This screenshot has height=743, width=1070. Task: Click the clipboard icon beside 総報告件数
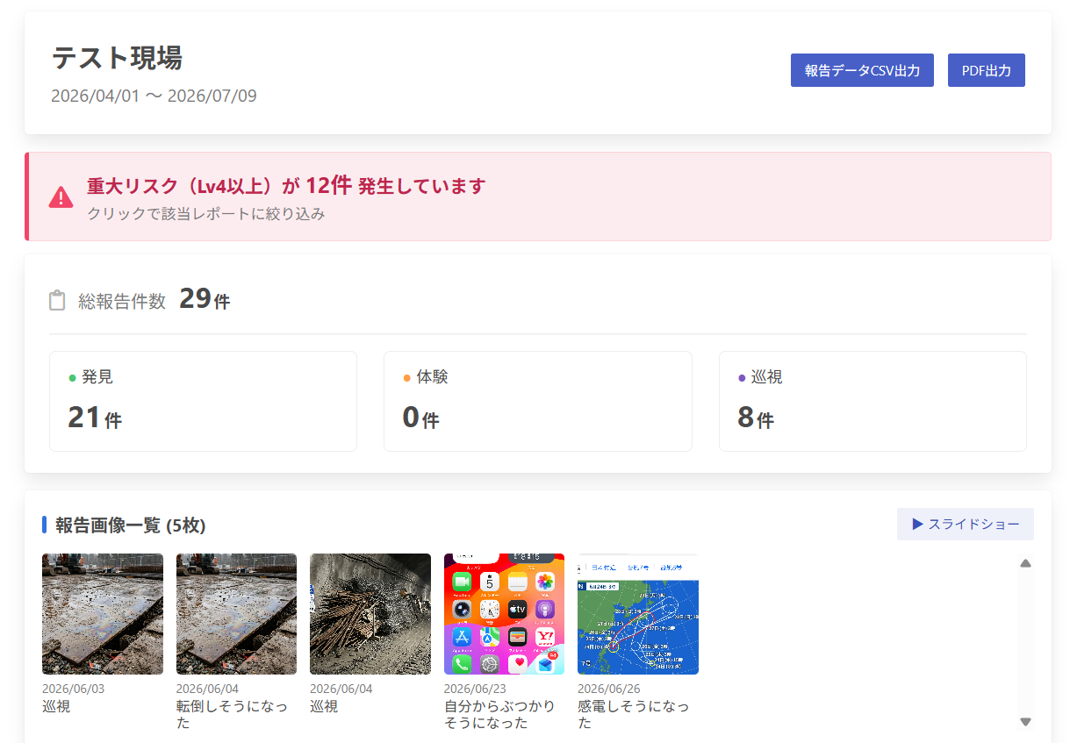coord(57,300)
